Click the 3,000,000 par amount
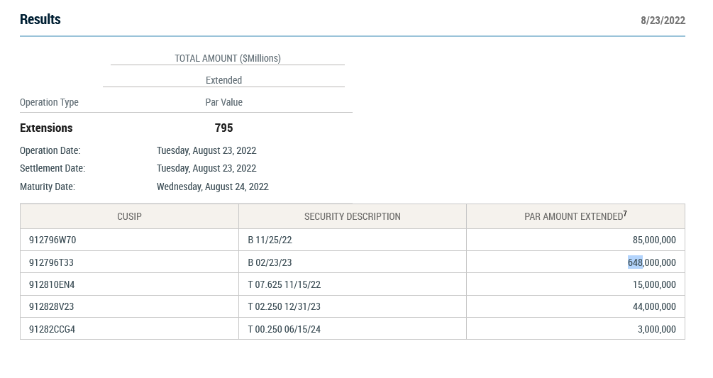713x378 pixels. [657, 329]
